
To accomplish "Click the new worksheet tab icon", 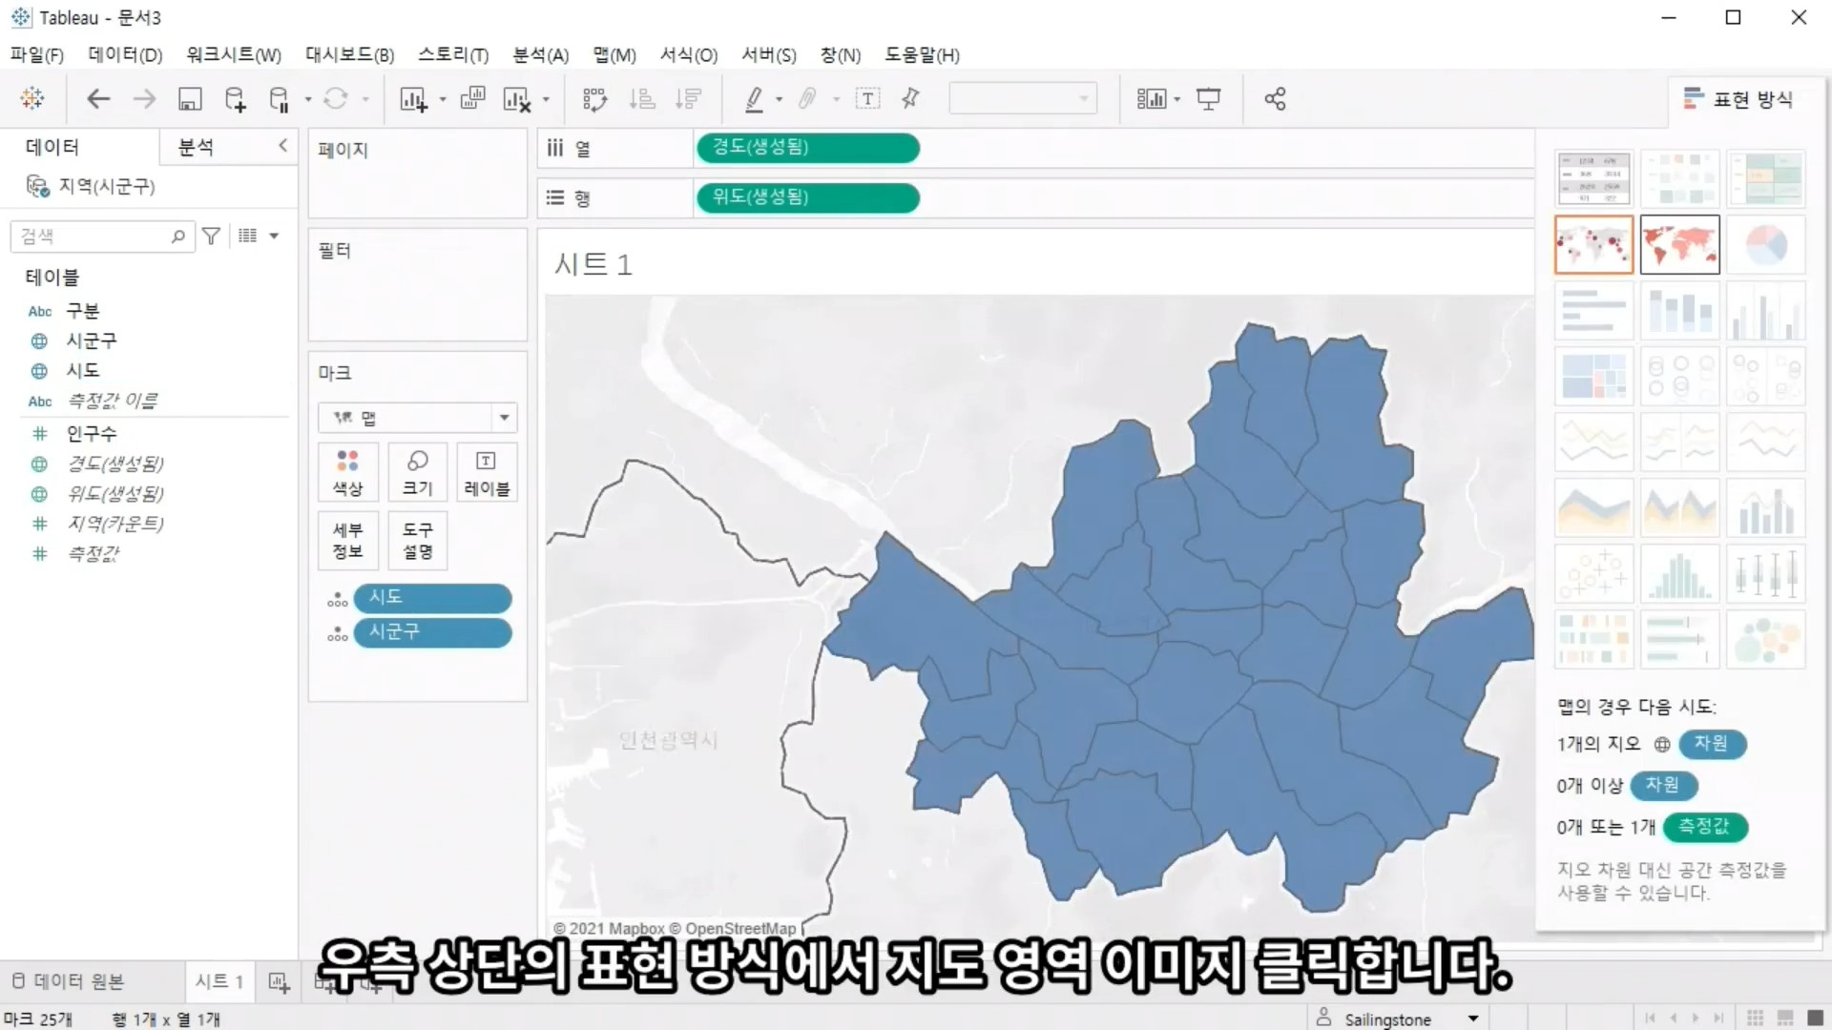I will pos(279,981).
